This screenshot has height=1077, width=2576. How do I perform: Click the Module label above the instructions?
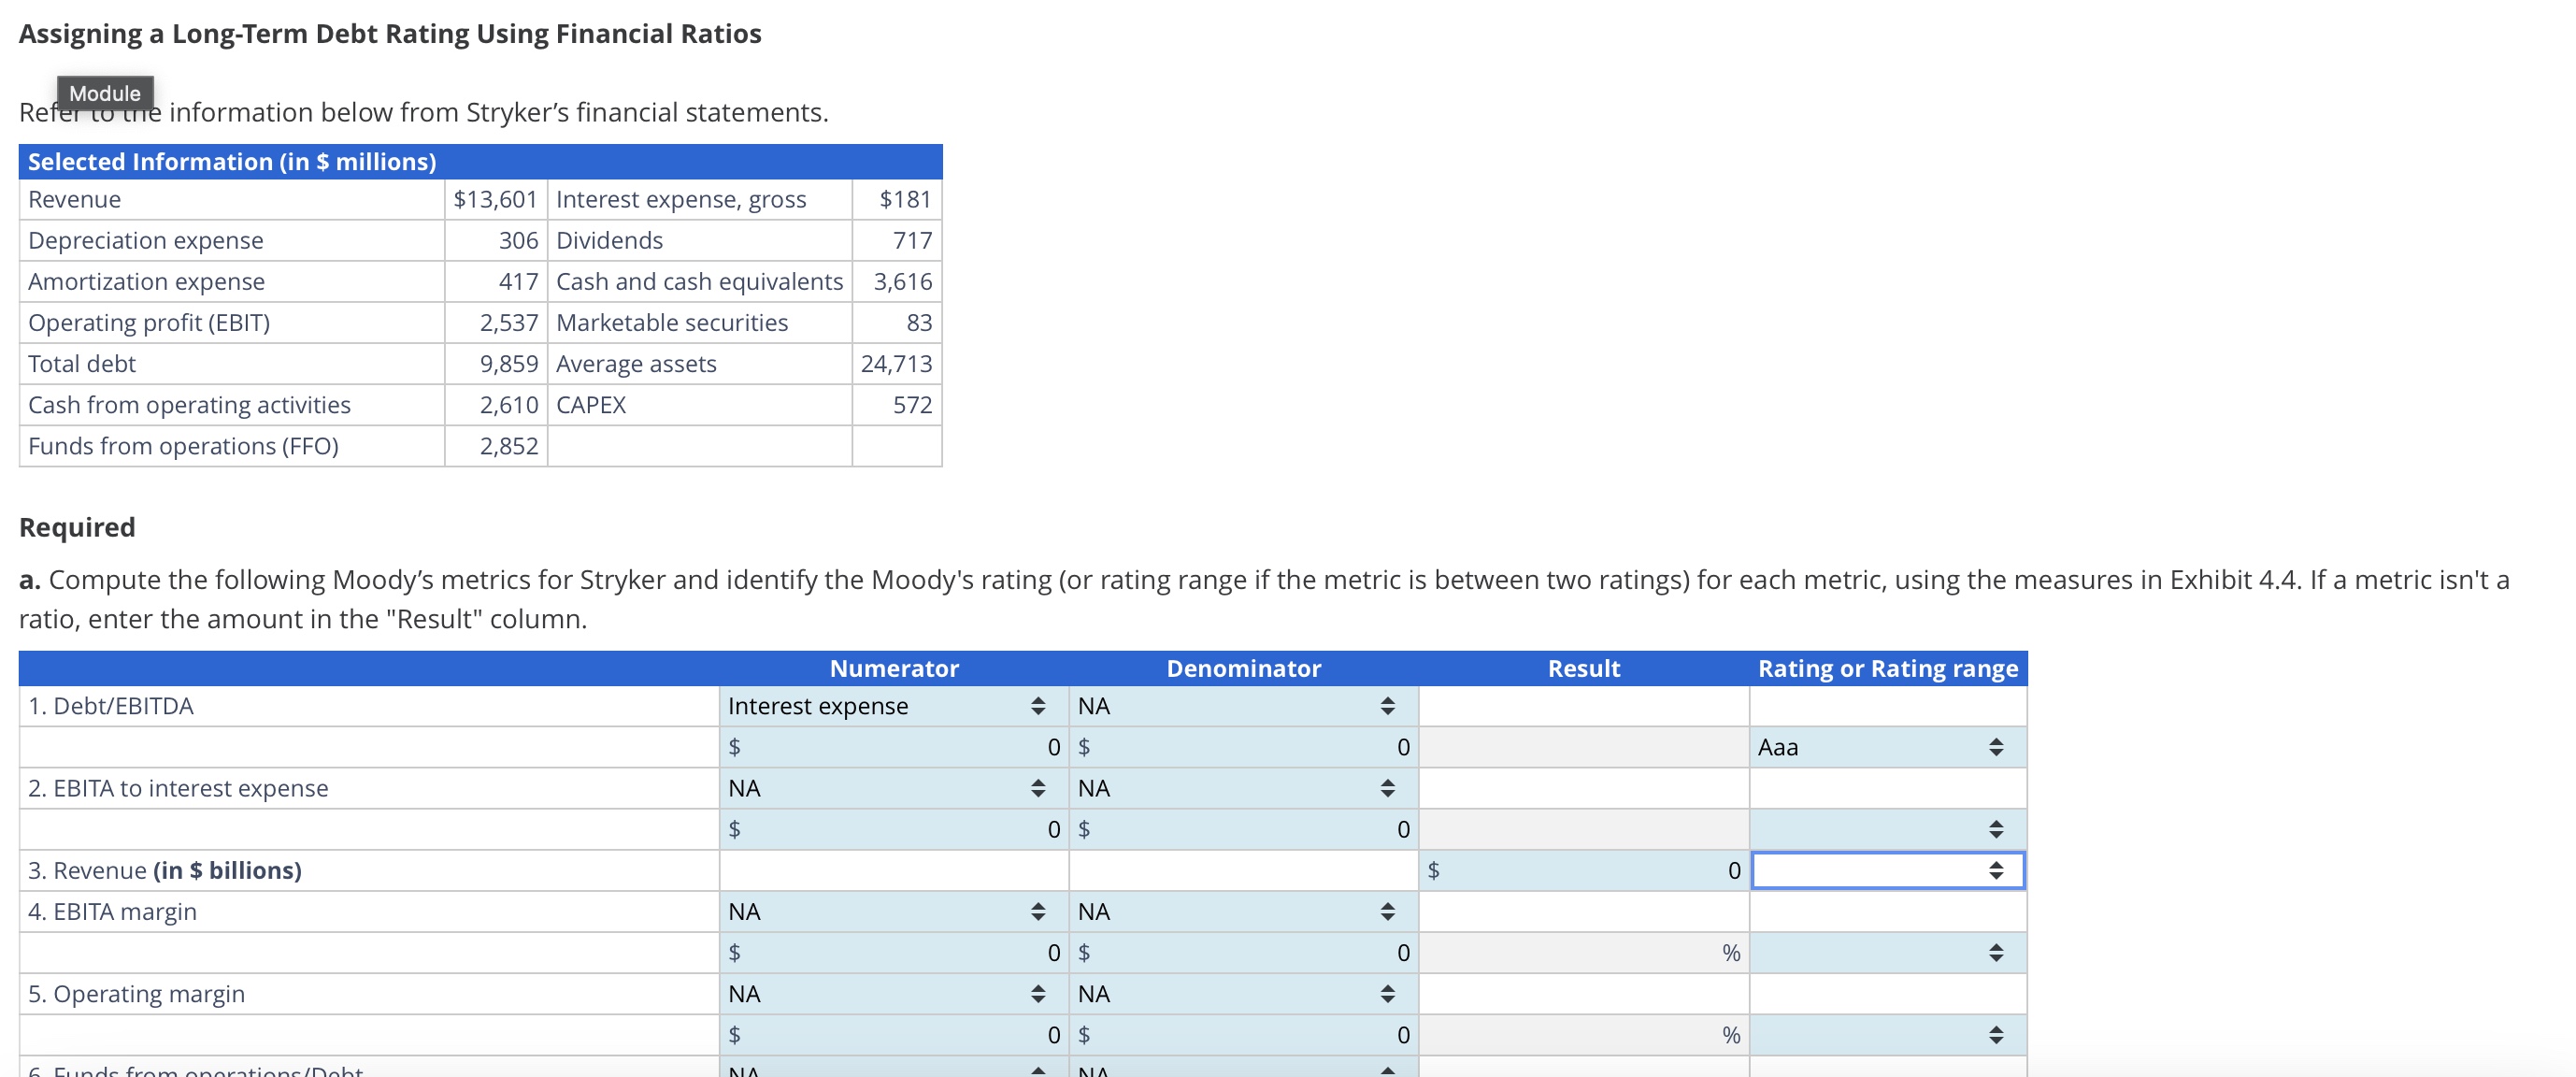point(106,93)
